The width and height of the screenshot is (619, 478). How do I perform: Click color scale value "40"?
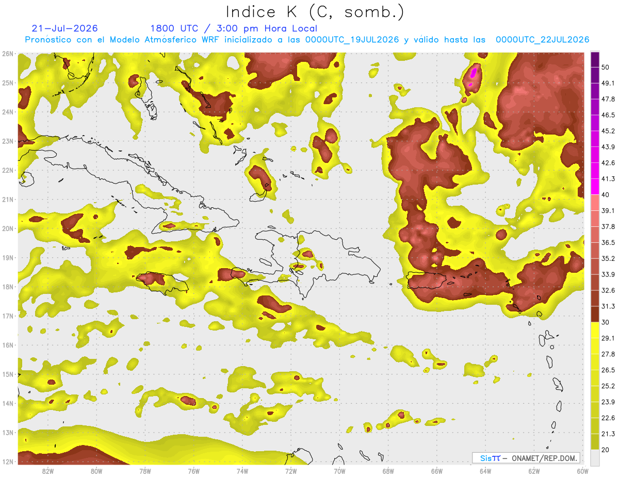(606, 194)
